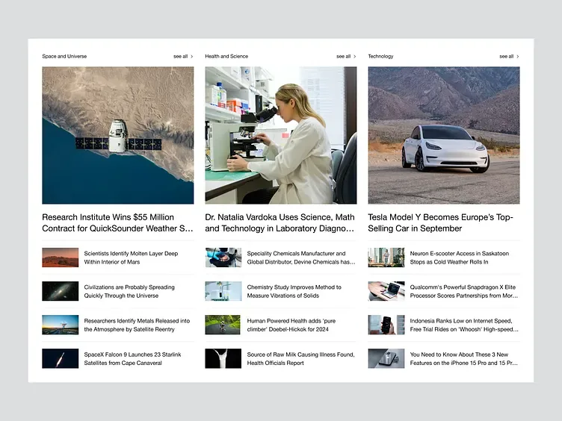Screen dimensions: 562x421
Task: Click the e-scooter rider thumbnail
Action: coord(386,258)
